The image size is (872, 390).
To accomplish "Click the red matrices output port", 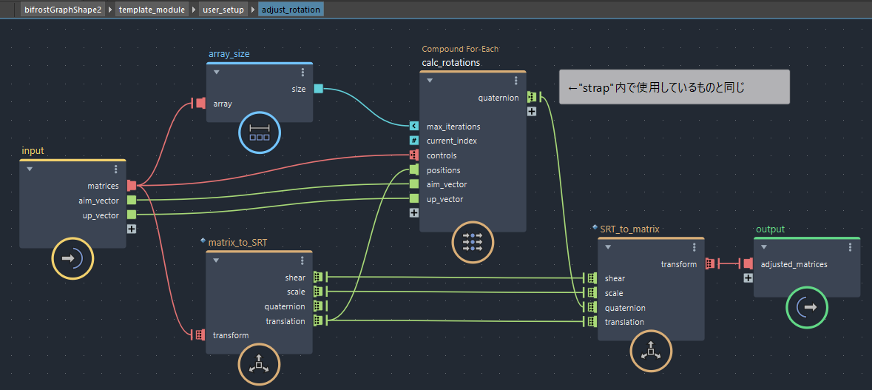I will tap(132, 186).
